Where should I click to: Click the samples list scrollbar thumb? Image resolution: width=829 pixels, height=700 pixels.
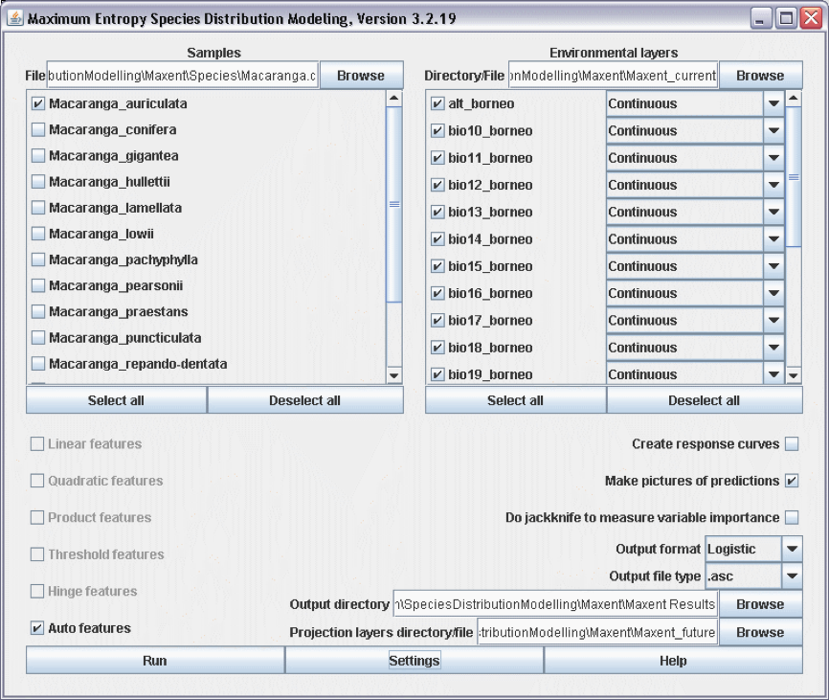(x=394, y=205)
